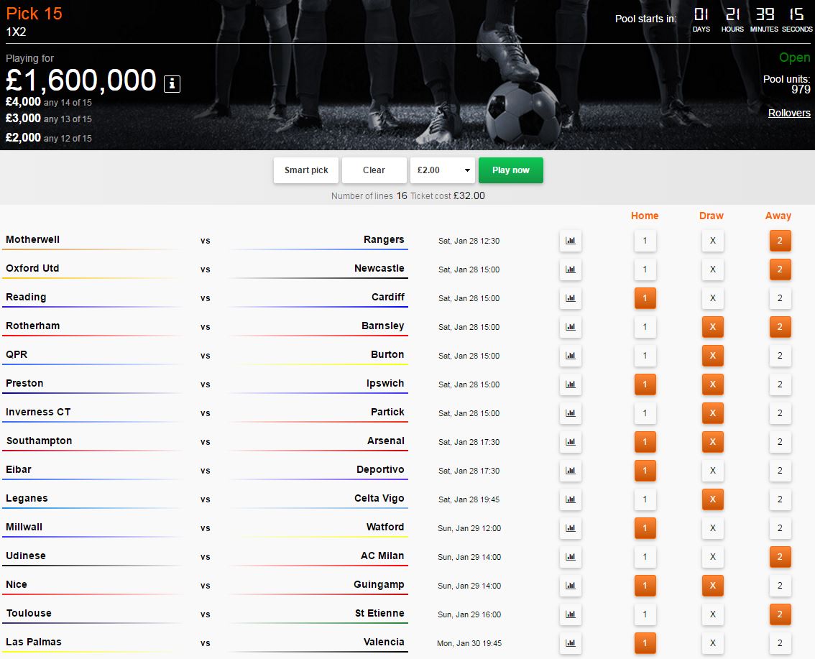Open stats icon for Las Palmas vs Valencia
This screenshot has height=659, width=815.
point(571,643)
